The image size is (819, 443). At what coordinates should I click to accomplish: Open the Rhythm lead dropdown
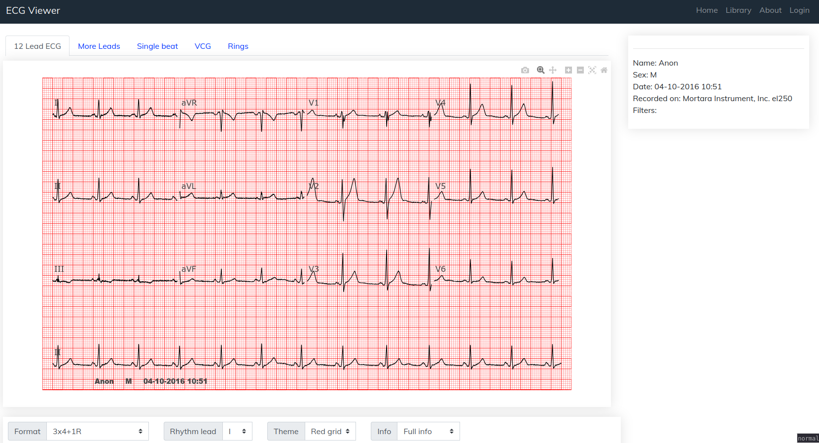pyautogui.click(x=237, y=431)
